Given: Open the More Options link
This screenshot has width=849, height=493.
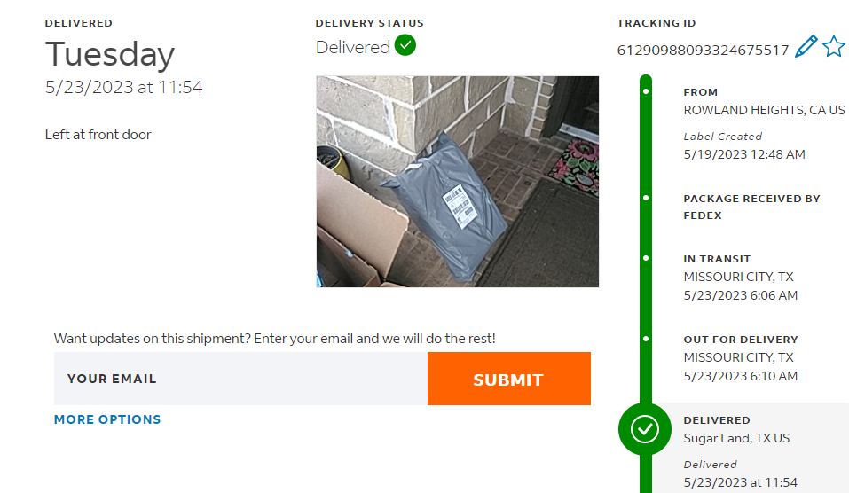Looking at the screenshot, I should (107, 419).
